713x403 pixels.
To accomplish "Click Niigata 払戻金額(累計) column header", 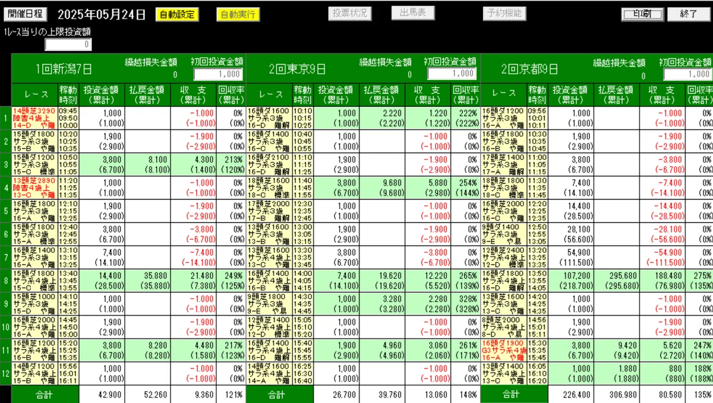I will click(x=148, y=94).
